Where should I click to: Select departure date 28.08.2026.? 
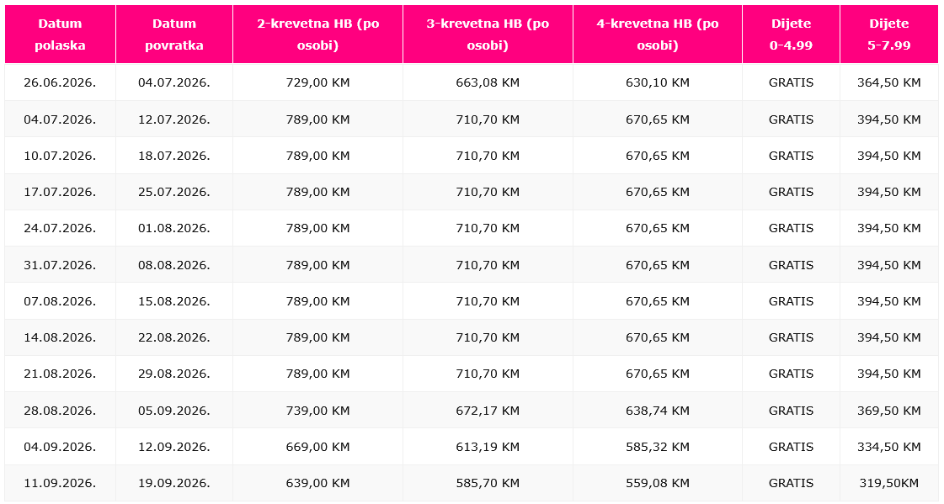click(x=60, y=411)
